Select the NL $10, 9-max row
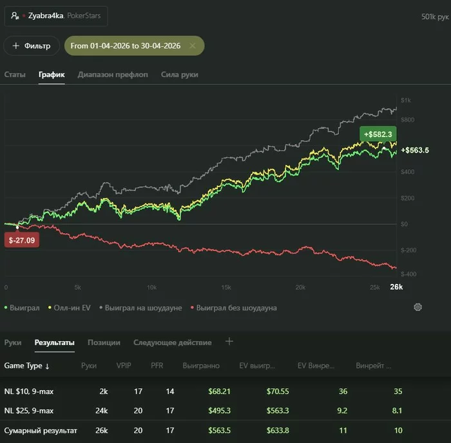The height and width of the screenshot is (443, 451). [225, 391]
